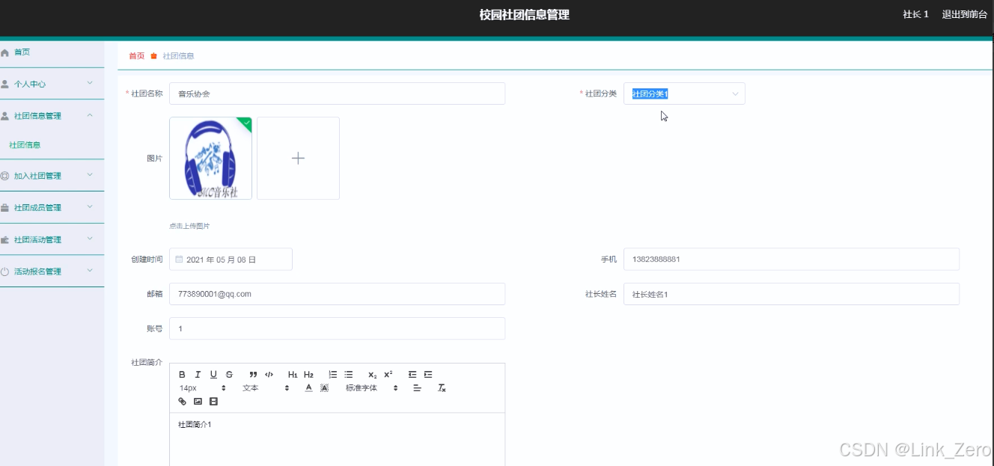Click the uploaded headphone club logo thumbnail
The image size is (994, 466).
pos(210,158)
